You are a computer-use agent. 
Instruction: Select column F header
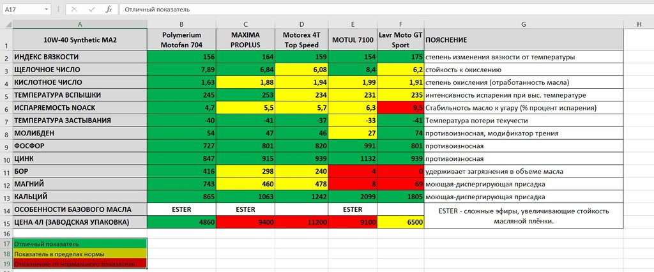tap(400, 24)
